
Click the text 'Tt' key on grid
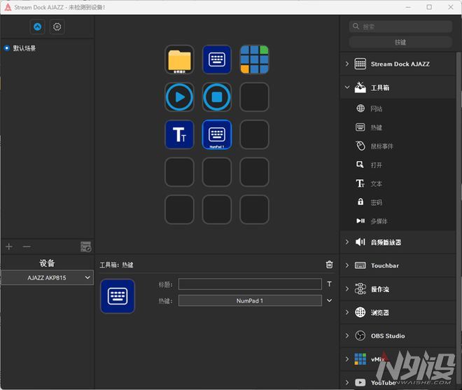click(x=180, y=134)
